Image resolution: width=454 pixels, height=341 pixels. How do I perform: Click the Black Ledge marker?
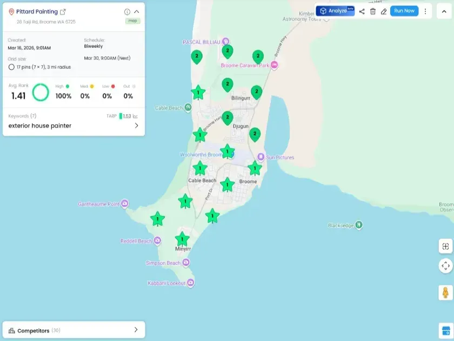359,225
